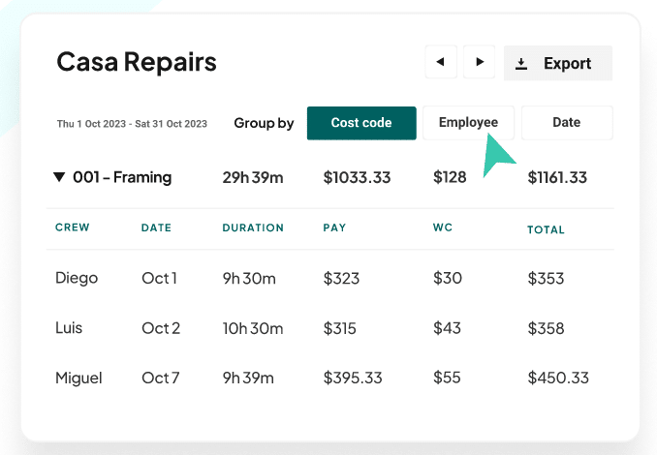
Task: Click the next period arrow button
Action: [x=479, y=63]
